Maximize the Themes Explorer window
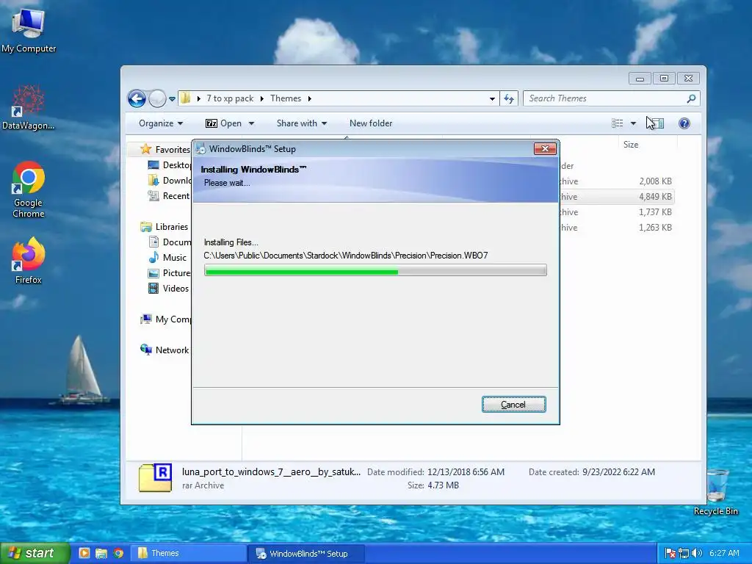This screenshot has width=752, height=564. pos(664,78)
